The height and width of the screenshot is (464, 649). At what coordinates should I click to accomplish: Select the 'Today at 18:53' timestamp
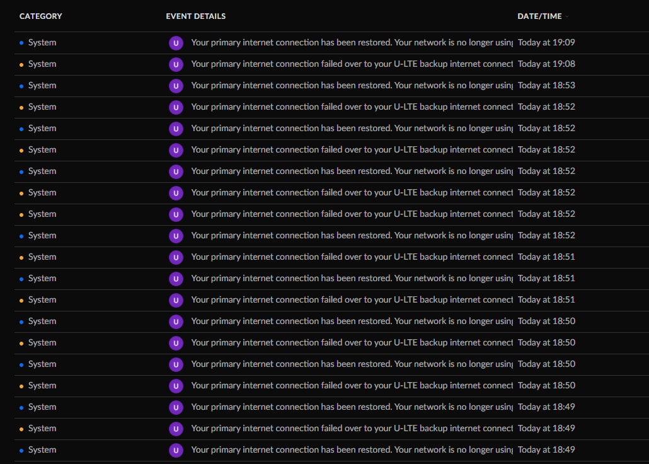click(x=546, y=85)
